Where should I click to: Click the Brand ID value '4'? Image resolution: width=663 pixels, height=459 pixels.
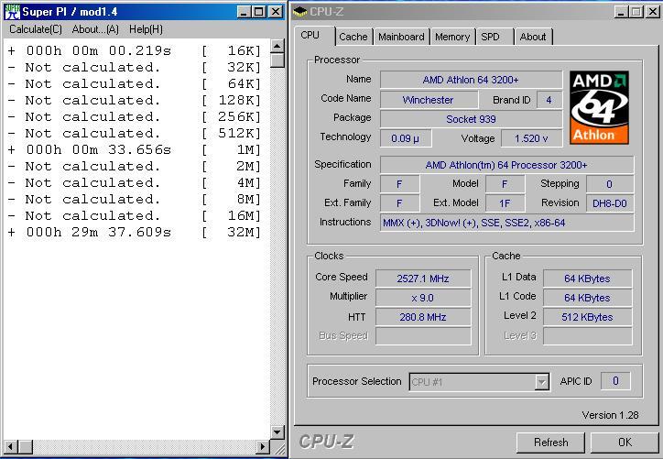click(x=549, y=100)
